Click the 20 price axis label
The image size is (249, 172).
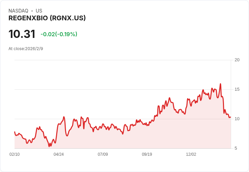(x=237, y=60)
